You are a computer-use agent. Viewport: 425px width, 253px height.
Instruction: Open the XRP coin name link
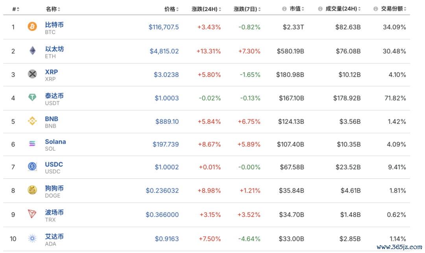tap(52, 72)
